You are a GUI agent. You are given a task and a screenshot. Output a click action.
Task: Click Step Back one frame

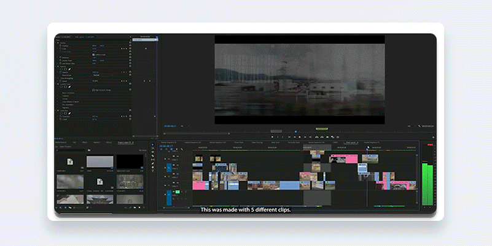tap(295, 137)
